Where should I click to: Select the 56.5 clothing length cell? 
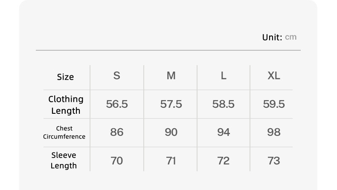click(117, 104)
